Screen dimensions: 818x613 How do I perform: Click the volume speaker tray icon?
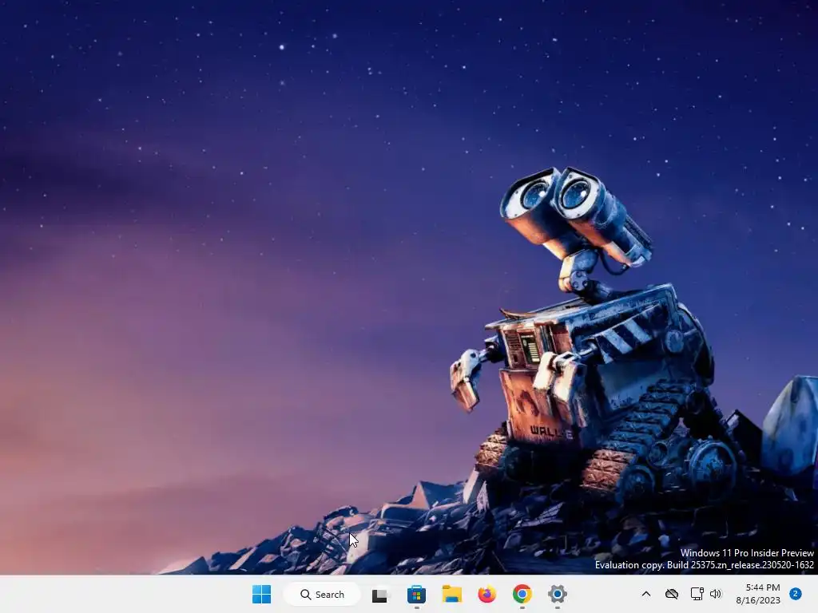716,594
